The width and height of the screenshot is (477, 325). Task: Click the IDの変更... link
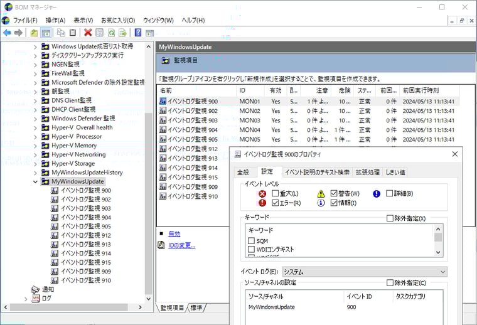point(182,245)
